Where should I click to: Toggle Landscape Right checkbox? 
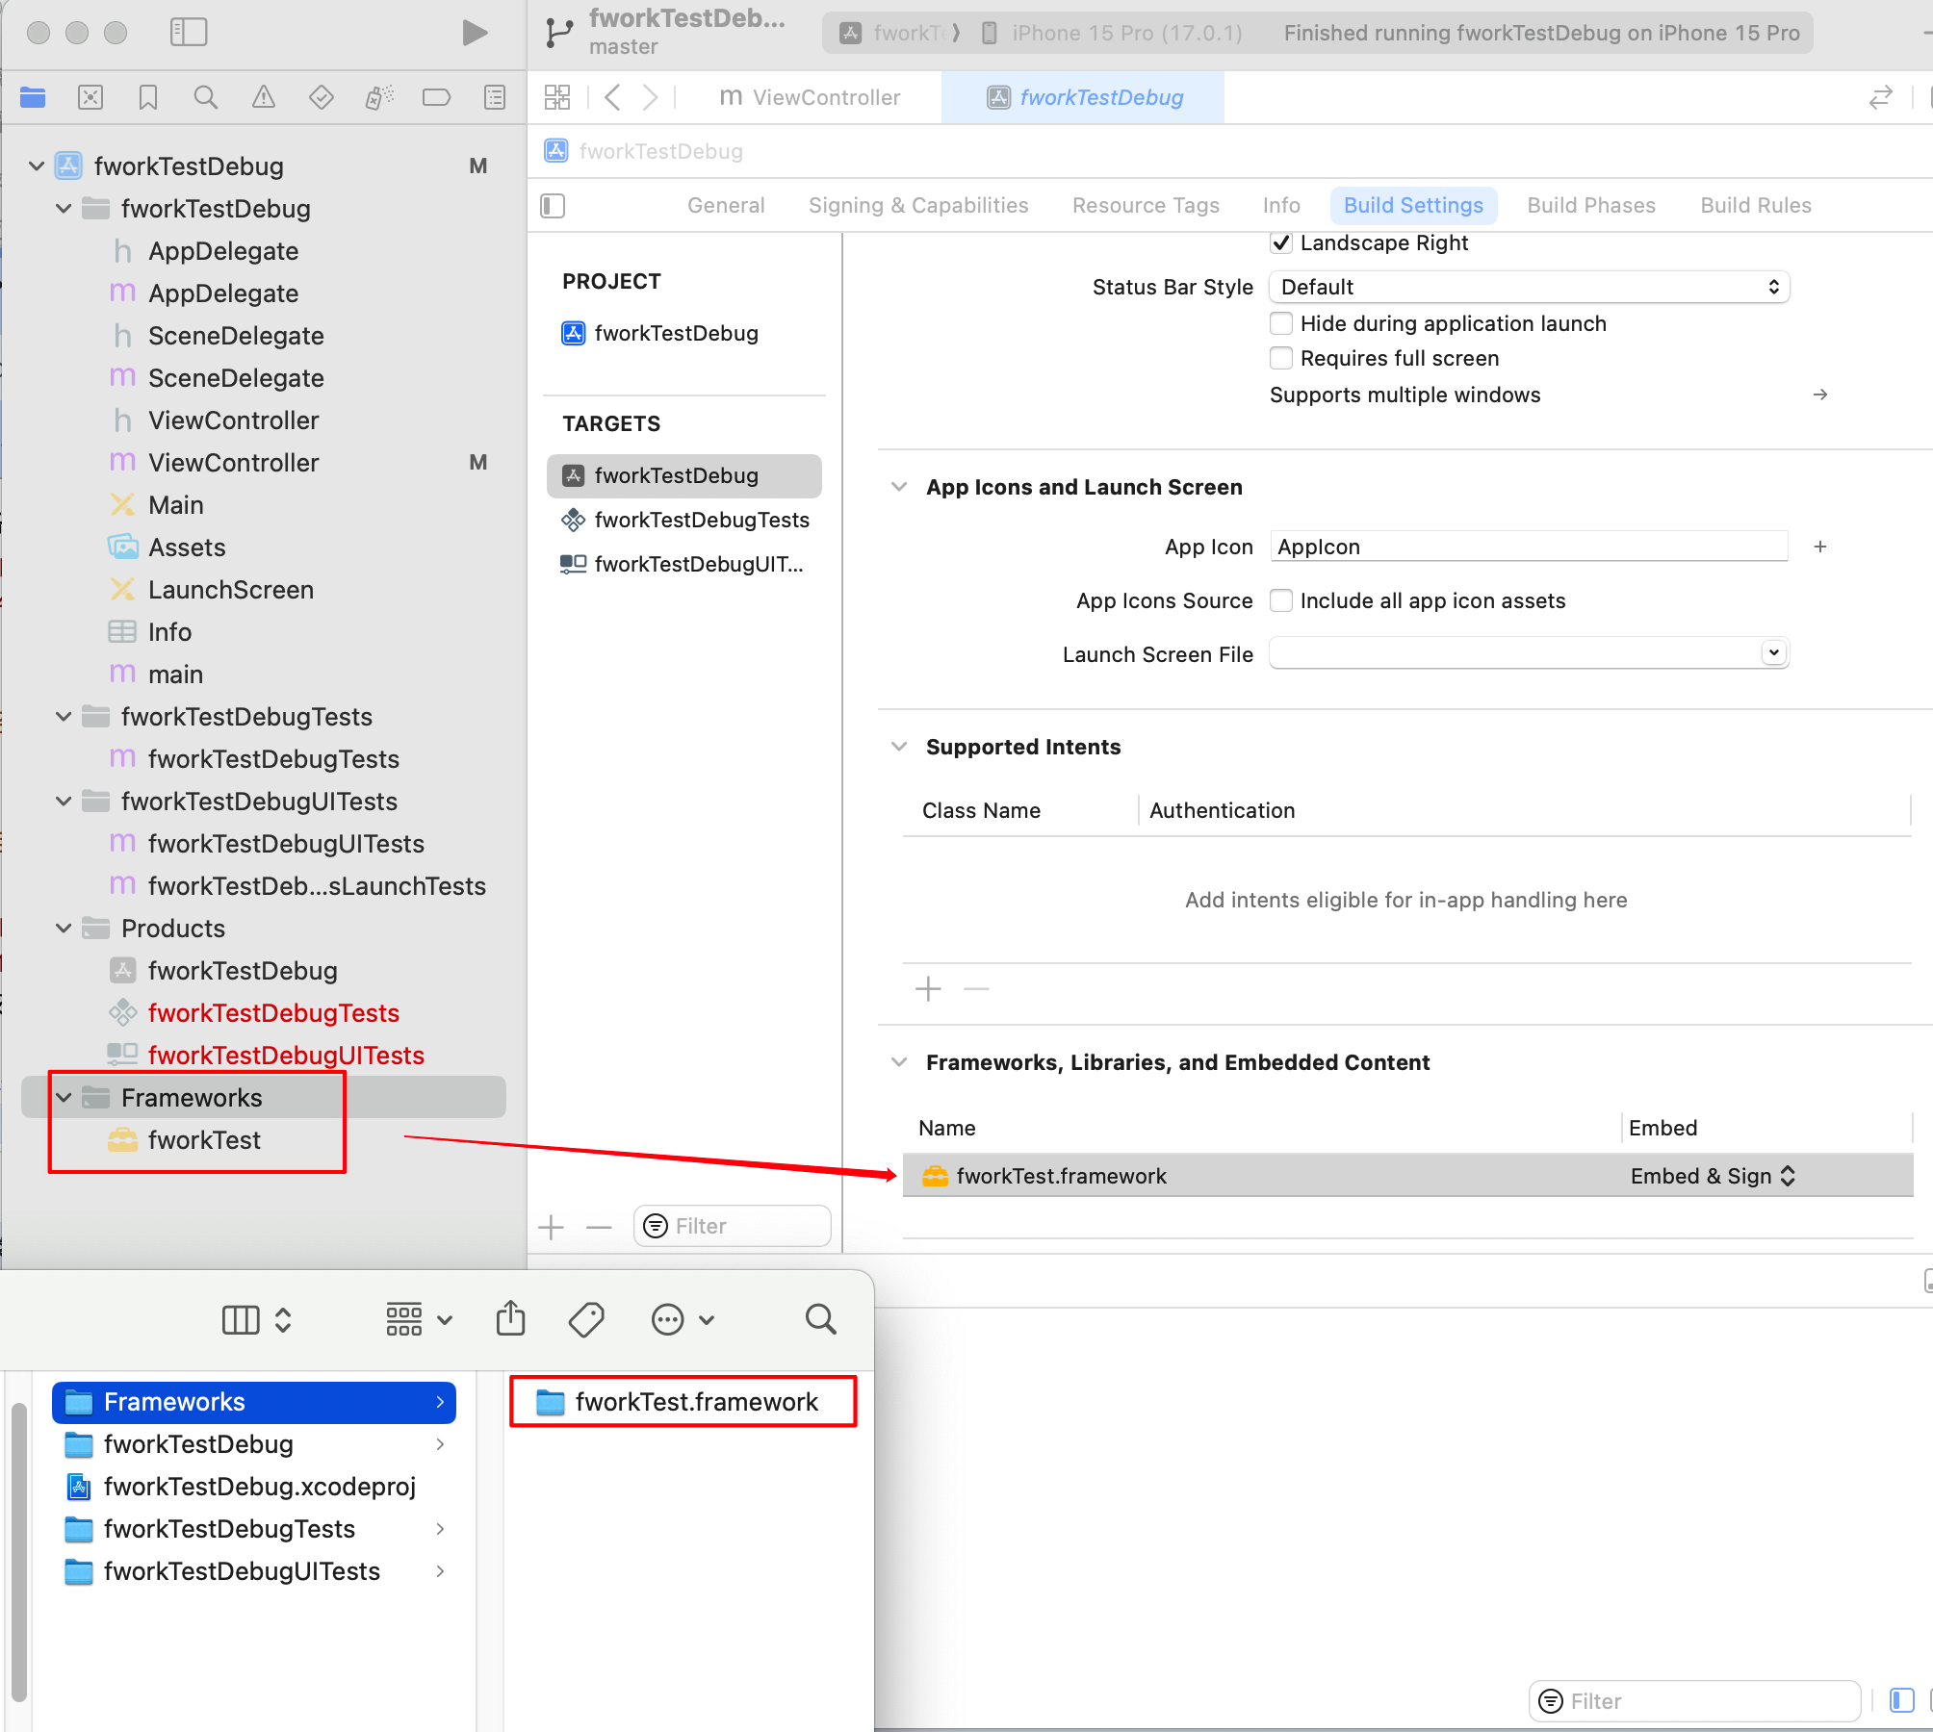(x=1281, y=242)
